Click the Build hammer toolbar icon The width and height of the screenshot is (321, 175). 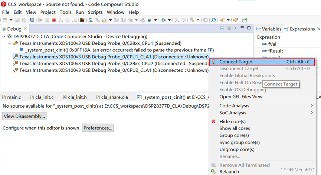[x=192, y=20]
